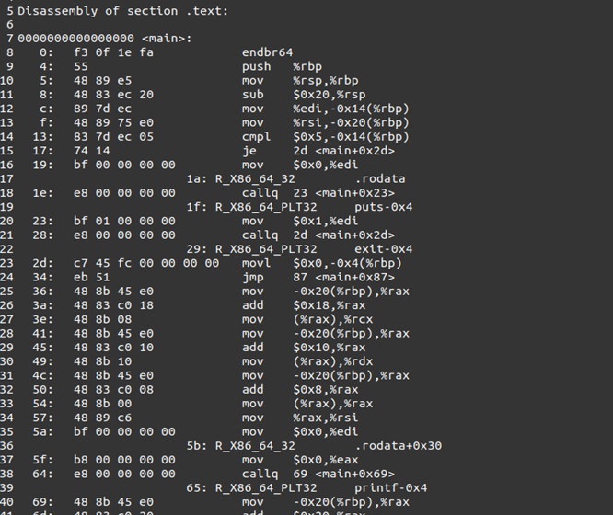Click the exit-0x4 relocation entry
This screenshot has width=613, height=515.
click(384, 249)
